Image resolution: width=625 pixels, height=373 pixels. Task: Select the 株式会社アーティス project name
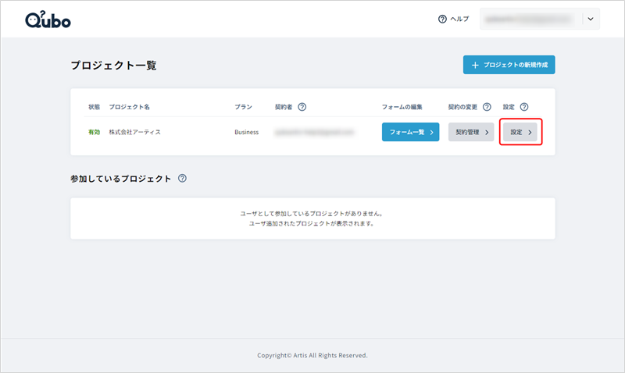tap(134, 133)
